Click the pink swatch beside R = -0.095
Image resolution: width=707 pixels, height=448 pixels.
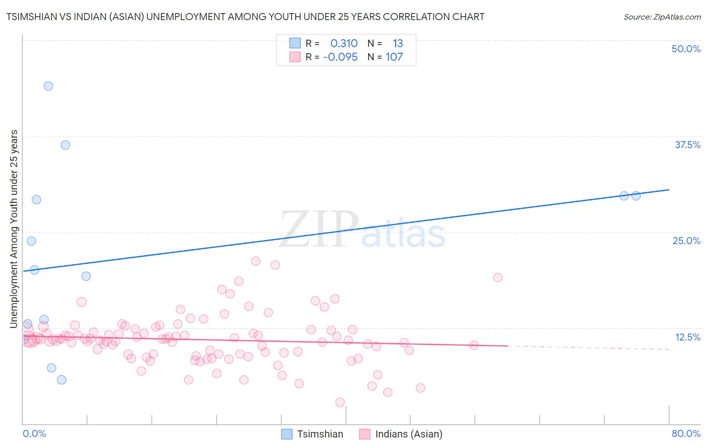(x=295, y=57)
